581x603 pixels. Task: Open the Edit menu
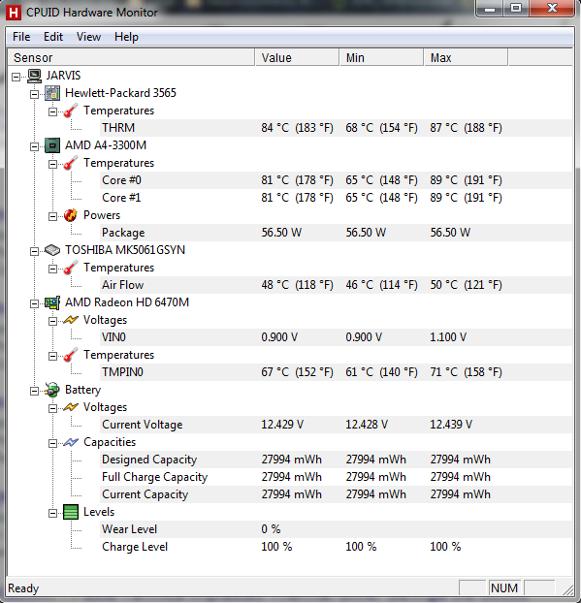click(53, 37)
